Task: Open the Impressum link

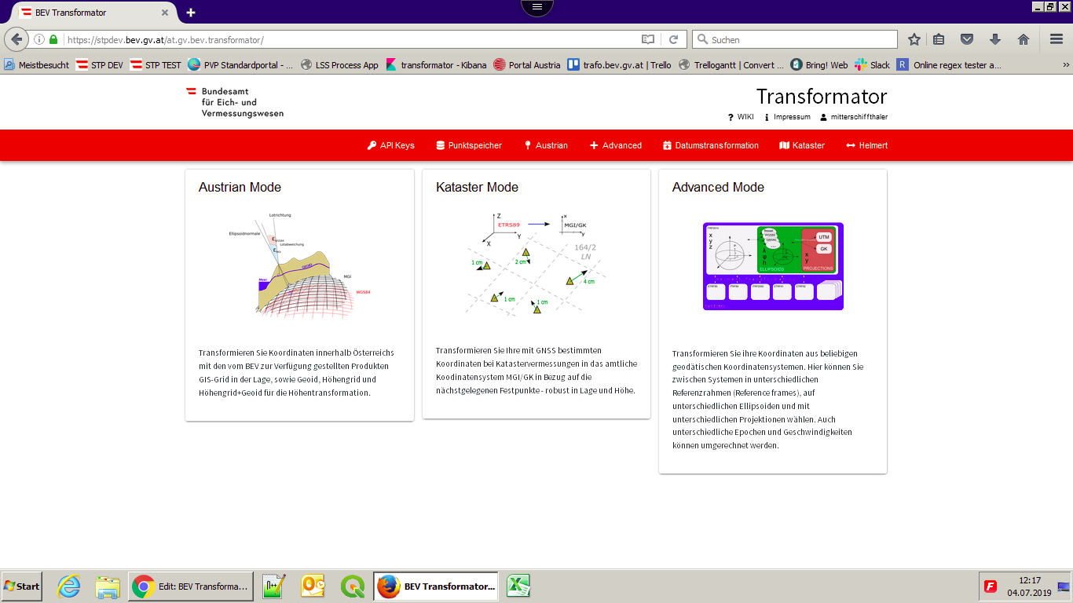Action: point(787,117)
